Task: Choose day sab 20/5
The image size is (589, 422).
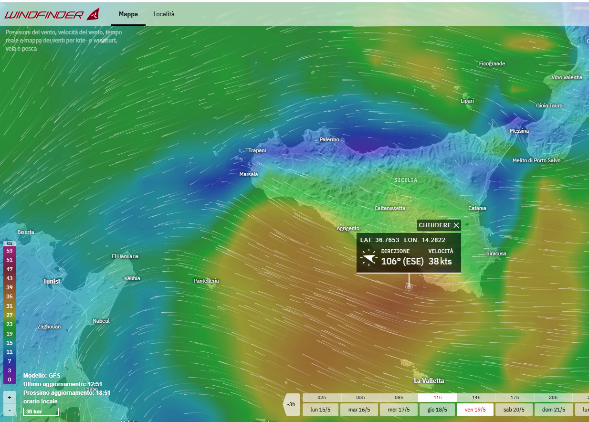Action: (514, 410)
